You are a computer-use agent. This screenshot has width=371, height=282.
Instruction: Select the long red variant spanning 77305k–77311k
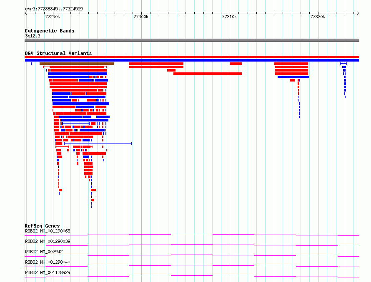click(208, 74)
